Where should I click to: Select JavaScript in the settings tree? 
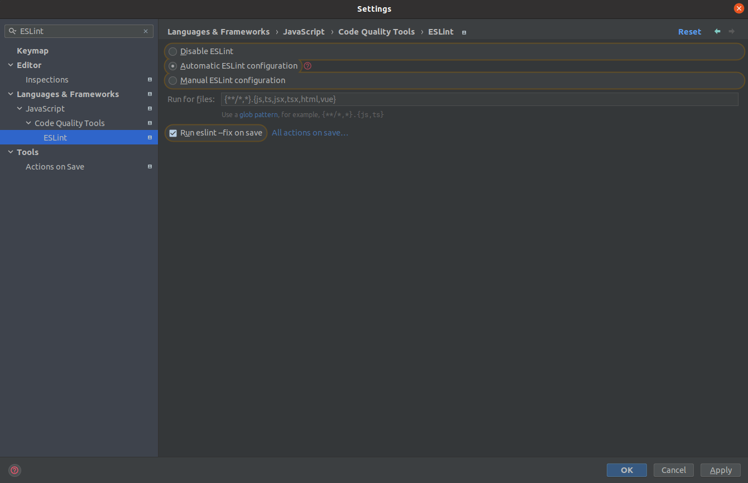(x=45, y=109)
